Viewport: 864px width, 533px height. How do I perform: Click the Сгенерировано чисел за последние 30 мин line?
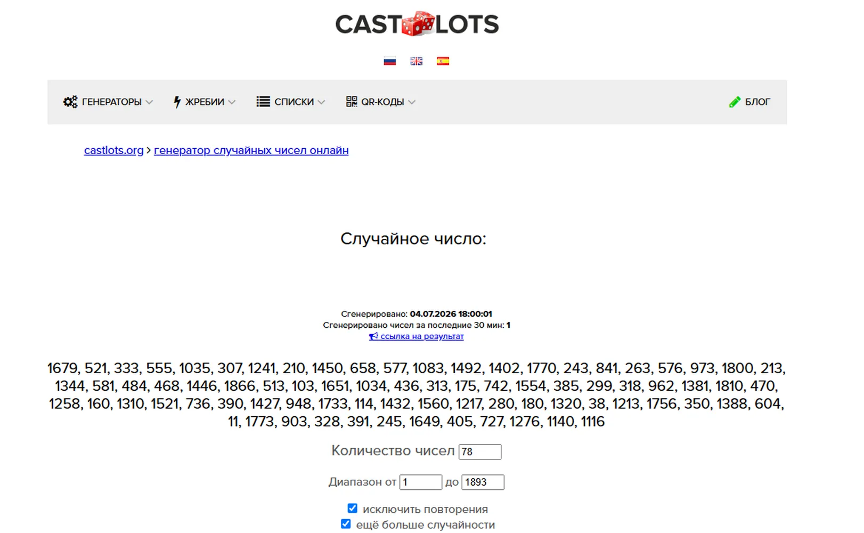pos(417,325)
